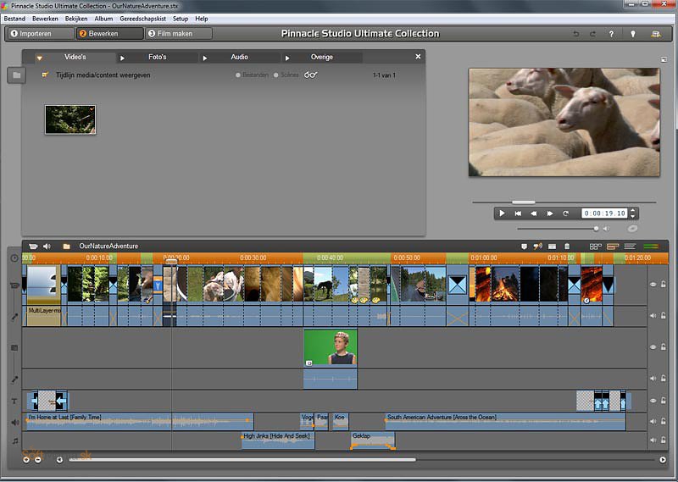Expand the arrow before Overige tab

coord(287,58)
